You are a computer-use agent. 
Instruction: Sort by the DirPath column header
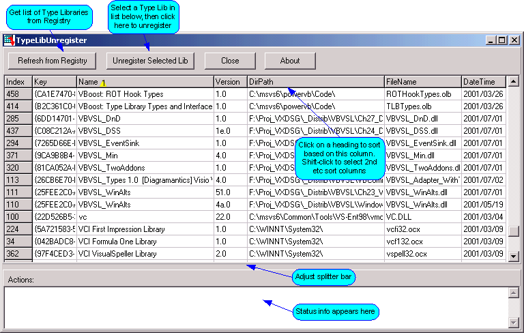(316, 82)
